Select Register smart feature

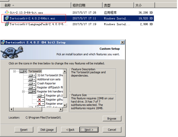[x=54, y=104]
